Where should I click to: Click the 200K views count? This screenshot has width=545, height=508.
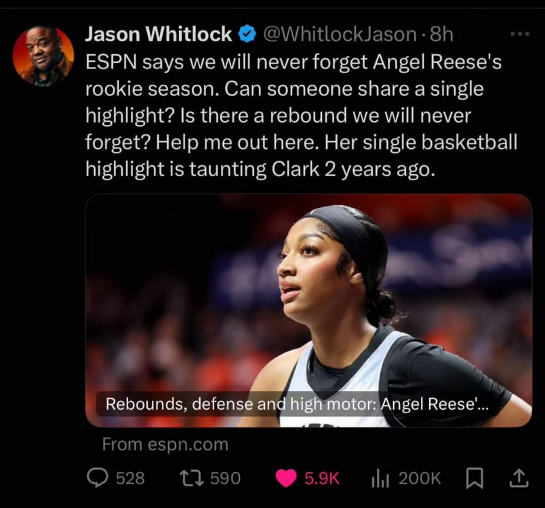click(420, 478)
